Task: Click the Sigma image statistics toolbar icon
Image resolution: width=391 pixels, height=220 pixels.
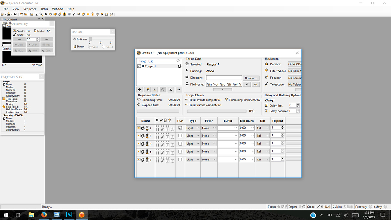Action: click(x=36, y=14)
